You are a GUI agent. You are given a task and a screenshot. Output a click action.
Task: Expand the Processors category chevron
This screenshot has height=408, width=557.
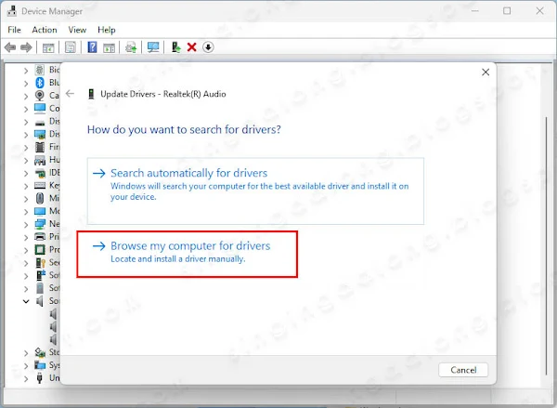[26, 250]
